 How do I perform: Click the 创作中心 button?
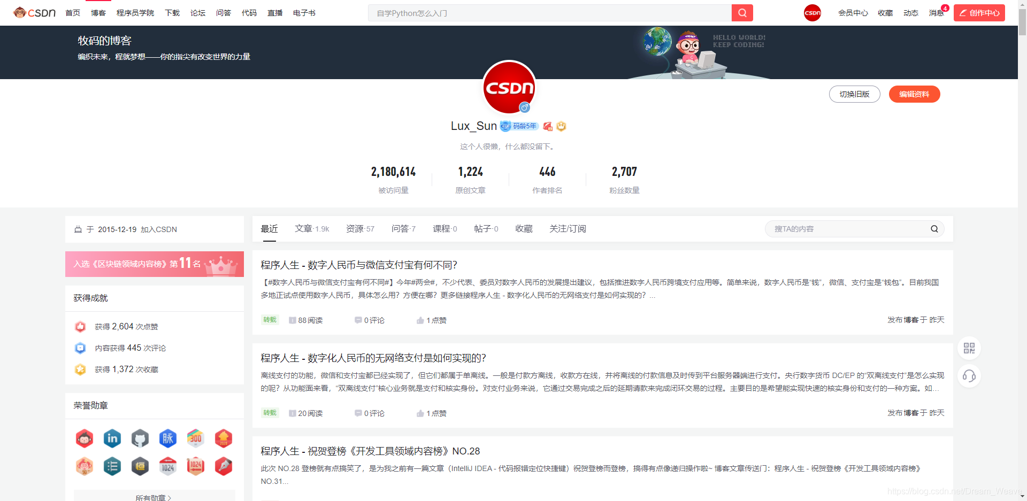[979, 13]
